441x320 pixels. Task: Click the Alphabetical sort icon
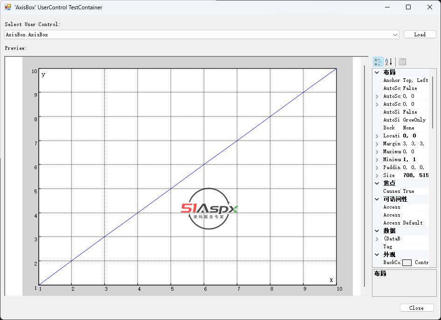tap(389, 62)
